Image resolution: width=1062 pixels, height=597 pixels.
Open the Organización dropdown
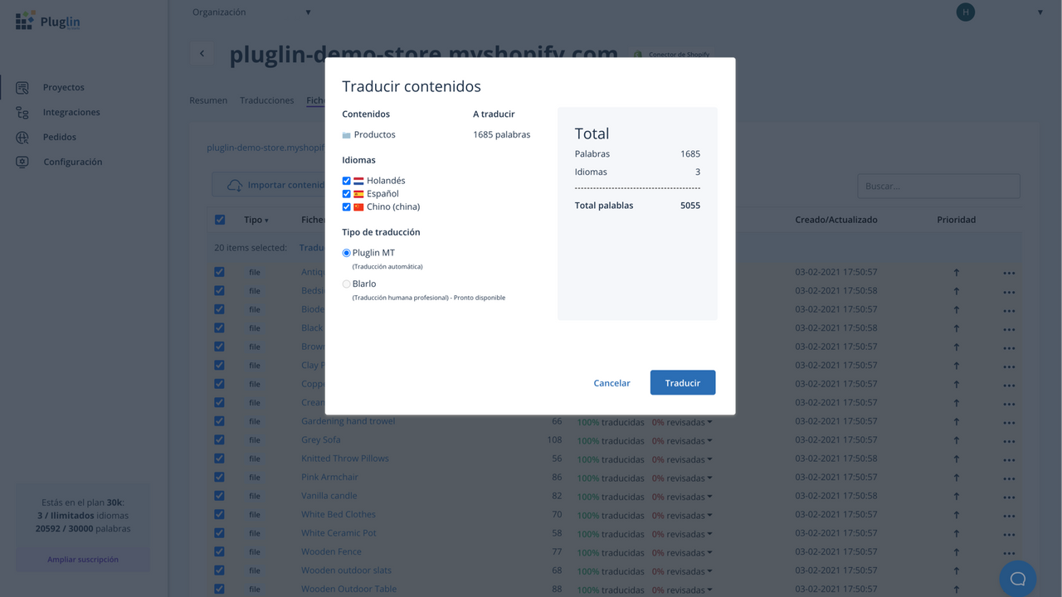(x=251, y=12)
